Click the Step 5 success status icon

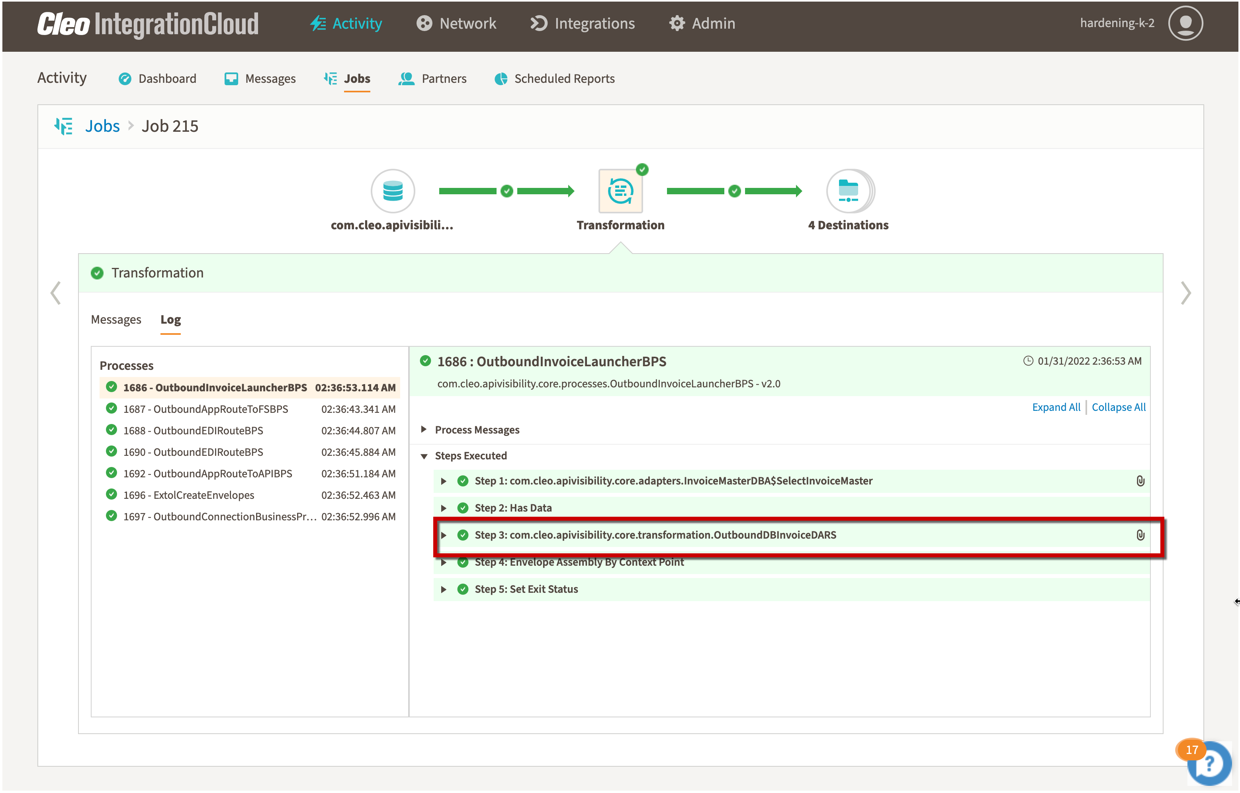pos(463,590)
